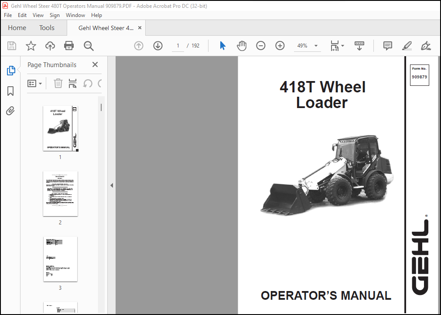This screenshot has height=315, width=441.
Task: Click the page number input field
Action: (x=178, y=45)
